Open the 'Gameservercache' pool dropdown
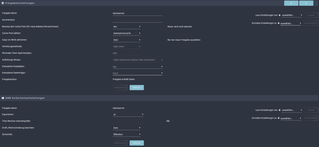 point(127,33)
